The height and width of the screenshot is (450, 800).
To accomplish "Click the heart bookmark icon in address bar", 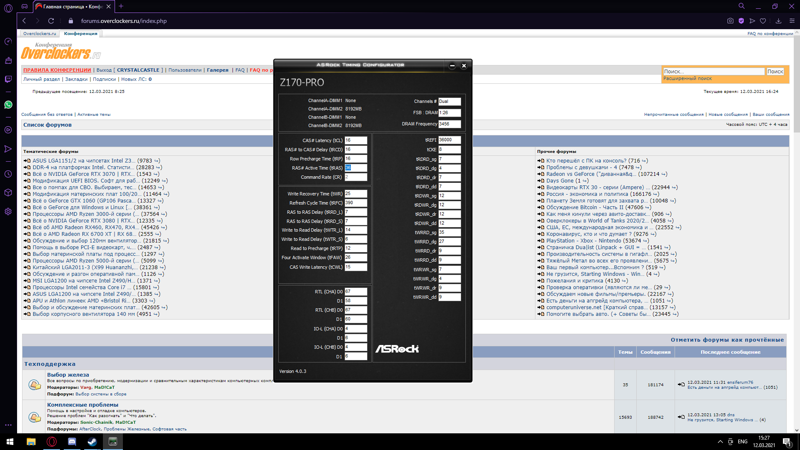I will click(762, 21).
